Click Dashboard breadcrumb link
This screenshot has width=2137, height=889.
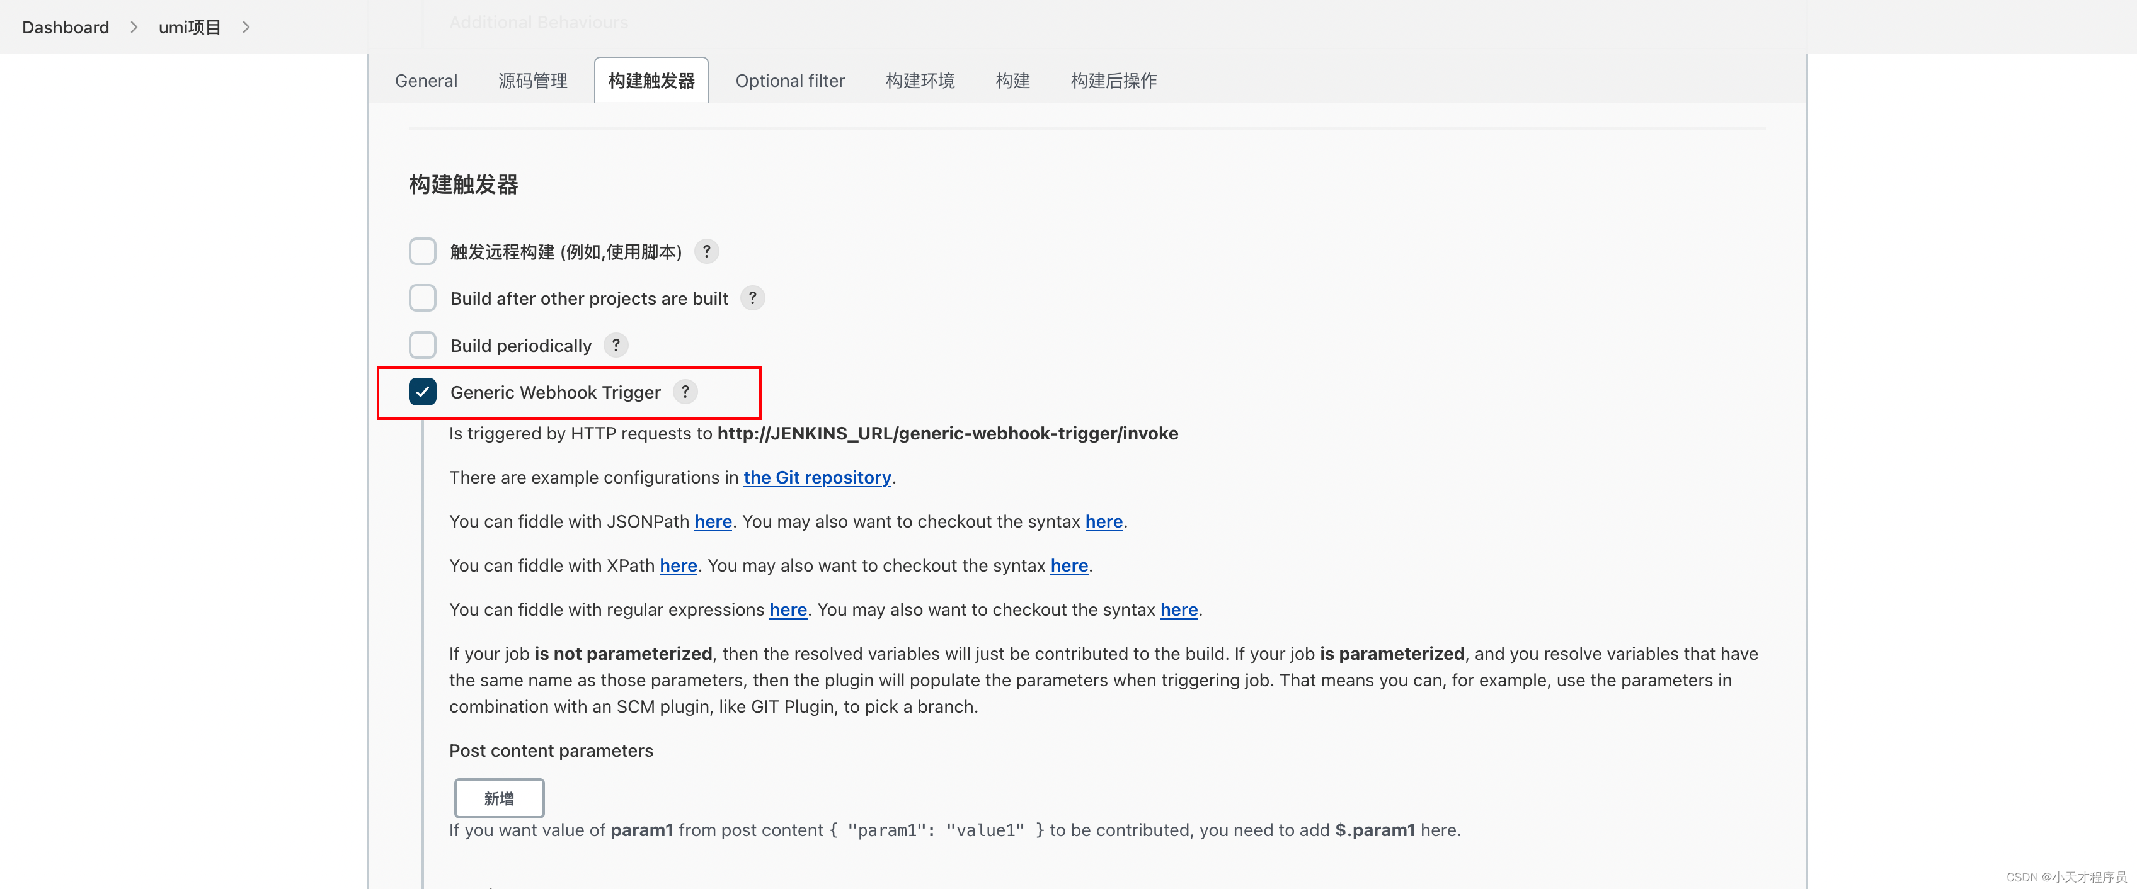point(66,27)
